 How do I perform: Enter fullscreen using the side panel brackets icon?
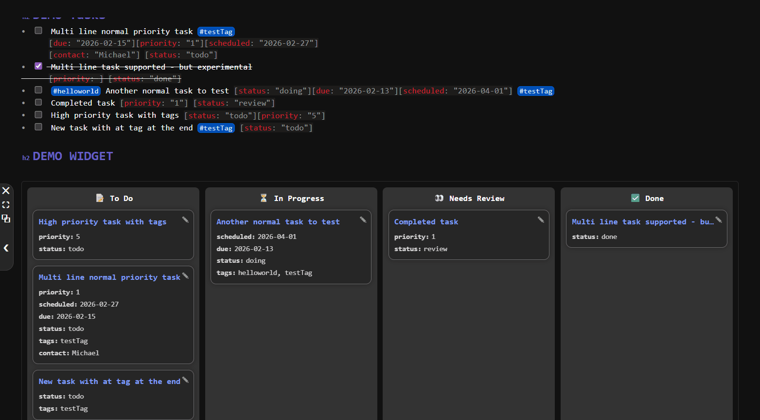[x=6, y=205]
